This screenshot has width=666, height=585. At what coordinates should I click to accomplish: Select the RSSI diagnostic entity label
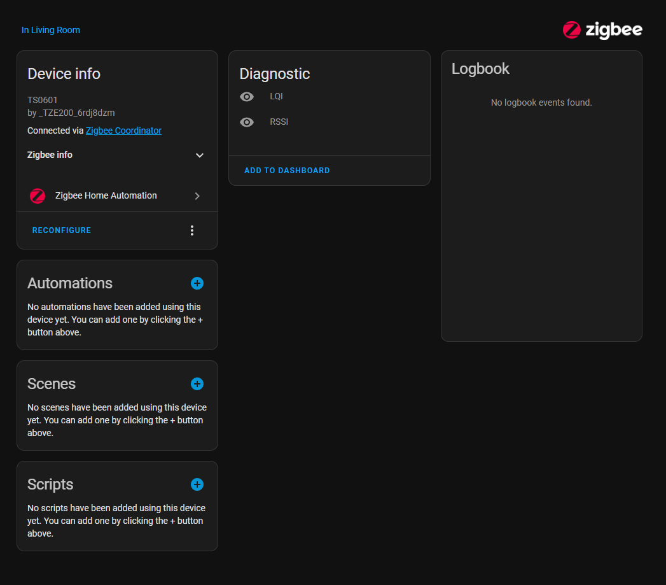[279, 122]
